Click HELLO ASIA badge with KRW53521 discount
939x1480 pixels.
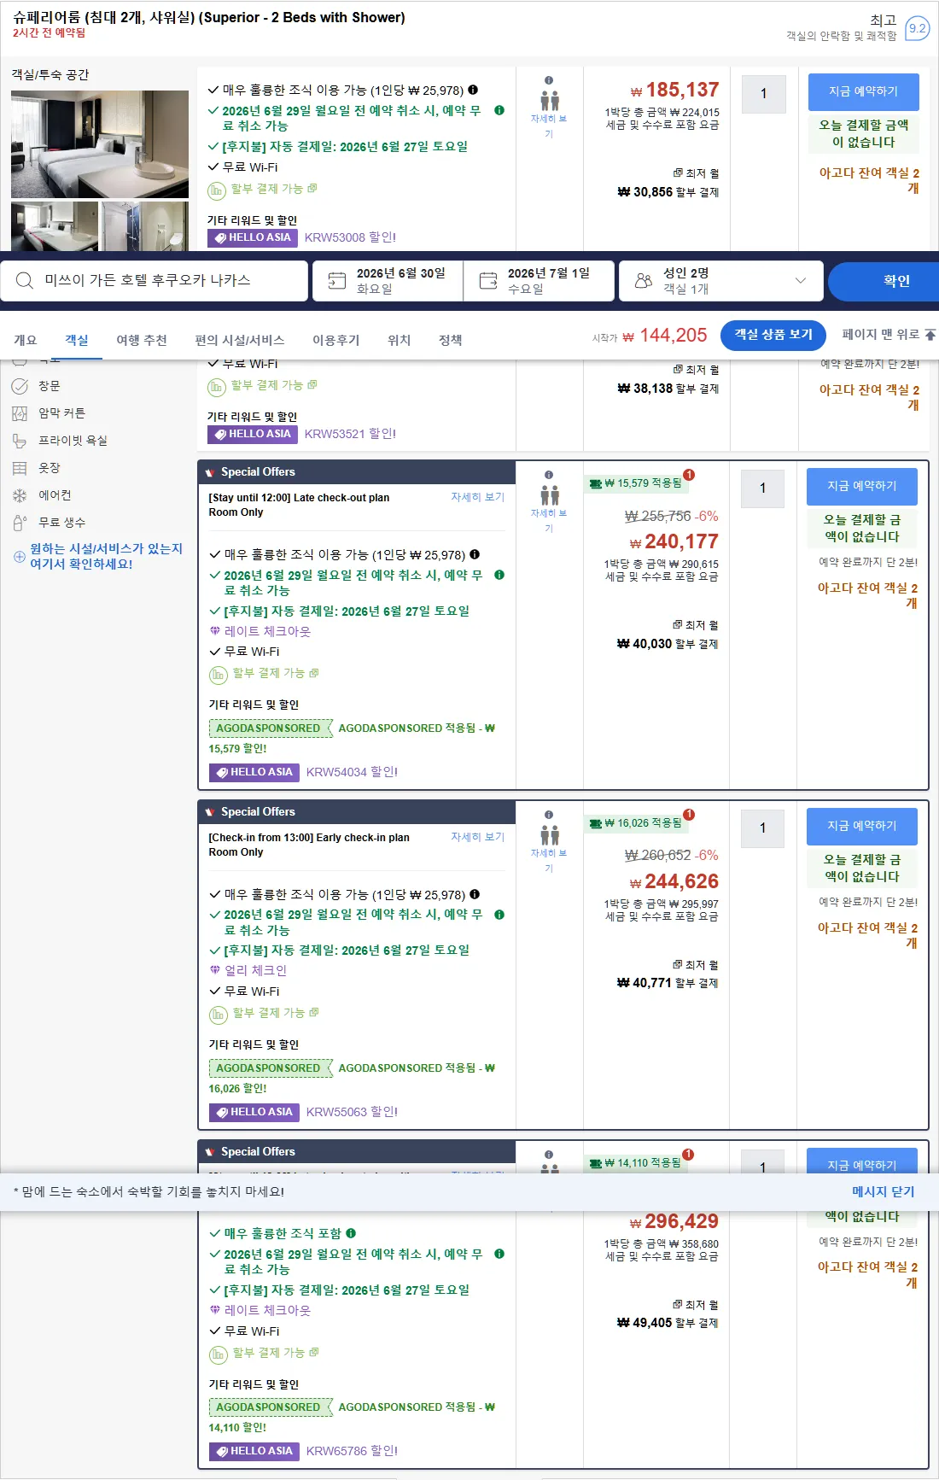[x=252, y=434]
